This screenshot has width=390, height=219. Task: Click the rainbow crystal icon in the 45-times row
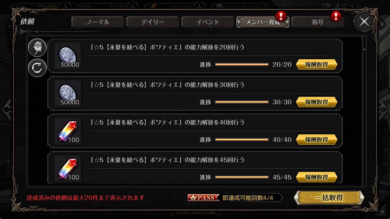68,169
